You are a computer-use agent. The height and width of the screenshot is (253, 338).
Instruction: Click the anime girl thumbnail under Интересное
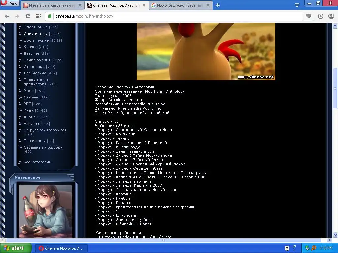46,211
